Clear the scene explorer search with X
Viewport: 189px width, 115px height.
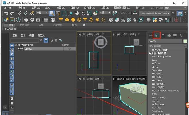point(41,40)
